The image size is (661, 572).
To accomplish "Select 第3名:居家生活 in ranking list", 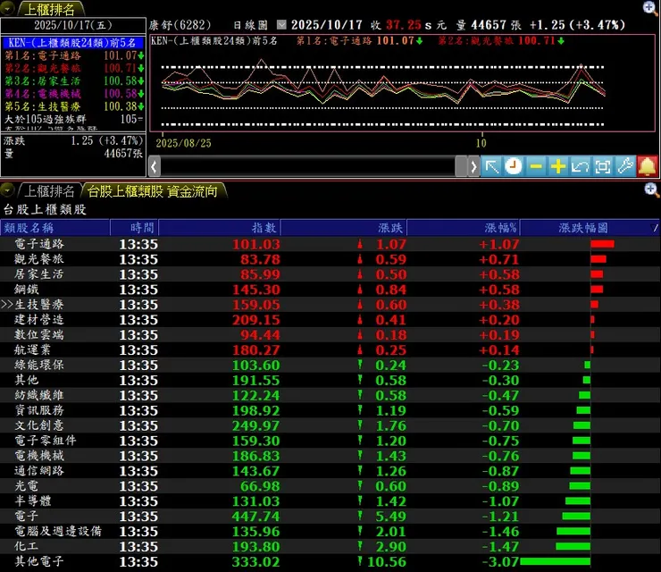I will point(73,80).
